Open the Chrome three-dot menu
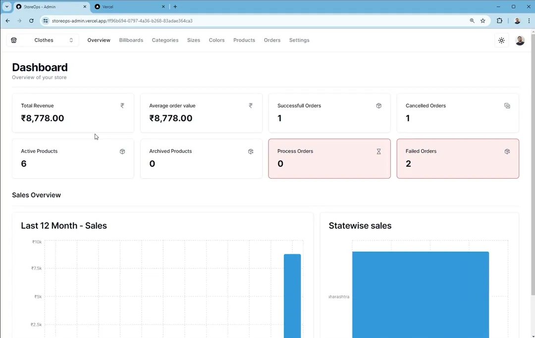535x338 pixels. pos(529,21)
